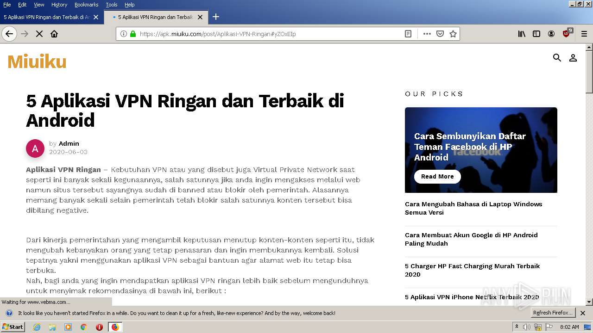Open the Edit menu

(x=22, y=5)
